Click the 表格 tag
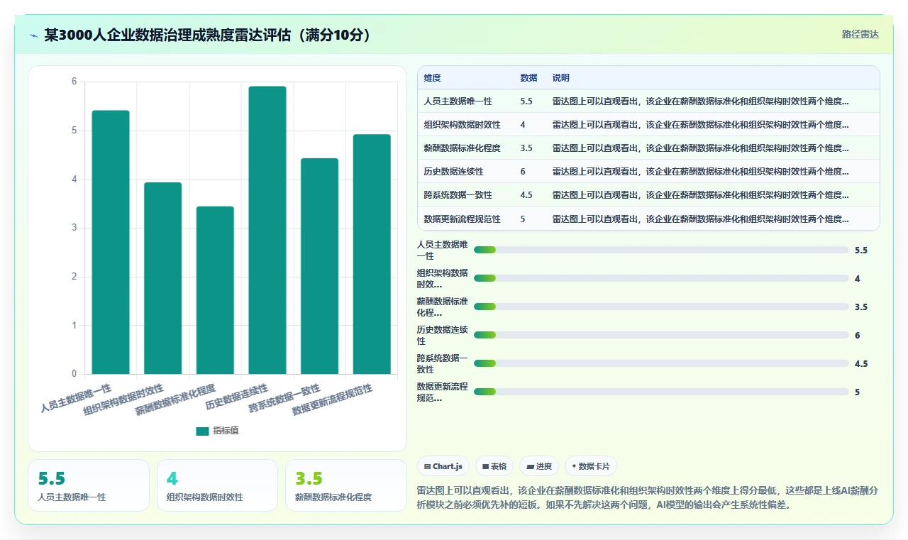The image size is (908, 540). [x=494, y=466]
